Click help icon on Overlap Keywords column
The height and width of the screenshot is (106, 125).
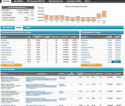pyautogui.click(x=113, y=37)
